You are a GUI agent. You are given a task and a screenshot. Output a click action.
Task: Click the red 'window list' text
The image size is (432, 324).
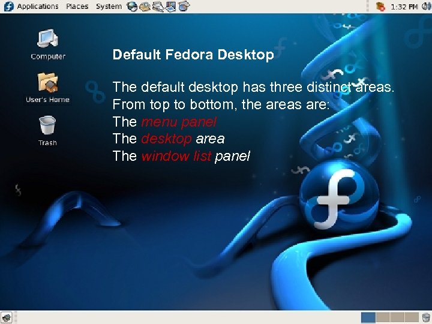pyautogui.click(x=176, y=156)
